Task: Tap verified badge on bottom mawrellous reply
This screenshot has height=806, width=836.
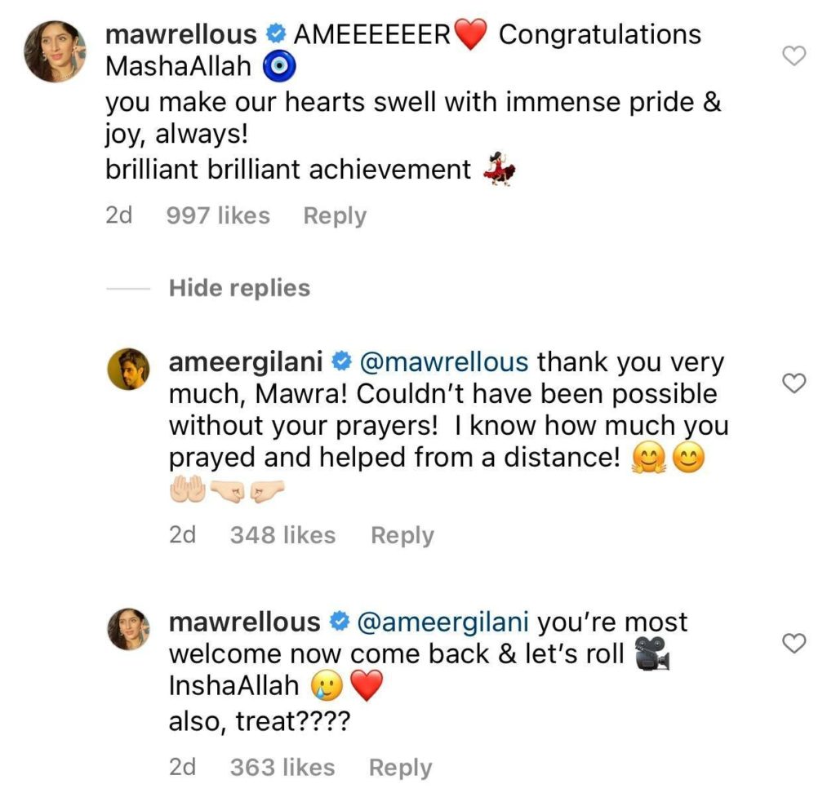Action: click(337, 622)
